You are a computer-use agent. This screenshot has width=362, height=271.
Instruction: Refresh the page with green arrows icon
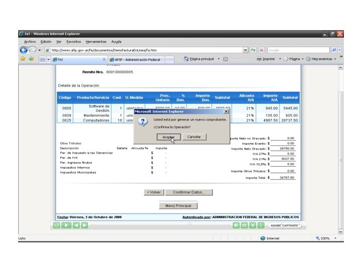[x=253, y=50]
